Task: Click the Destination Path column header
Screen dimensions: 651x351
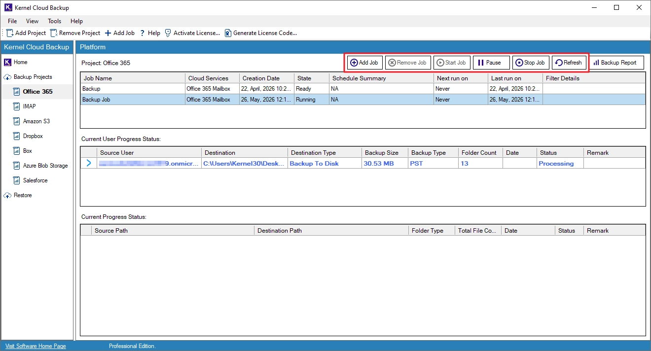Action: tap(331, 230)
